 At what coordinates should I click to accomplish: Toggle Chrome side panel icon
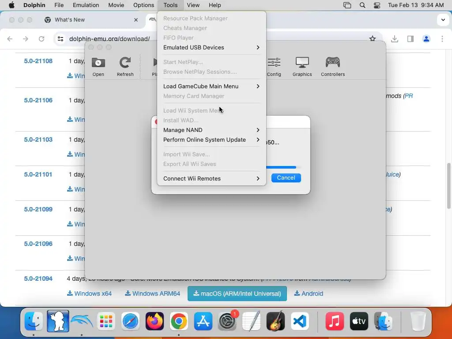point(411,39)
